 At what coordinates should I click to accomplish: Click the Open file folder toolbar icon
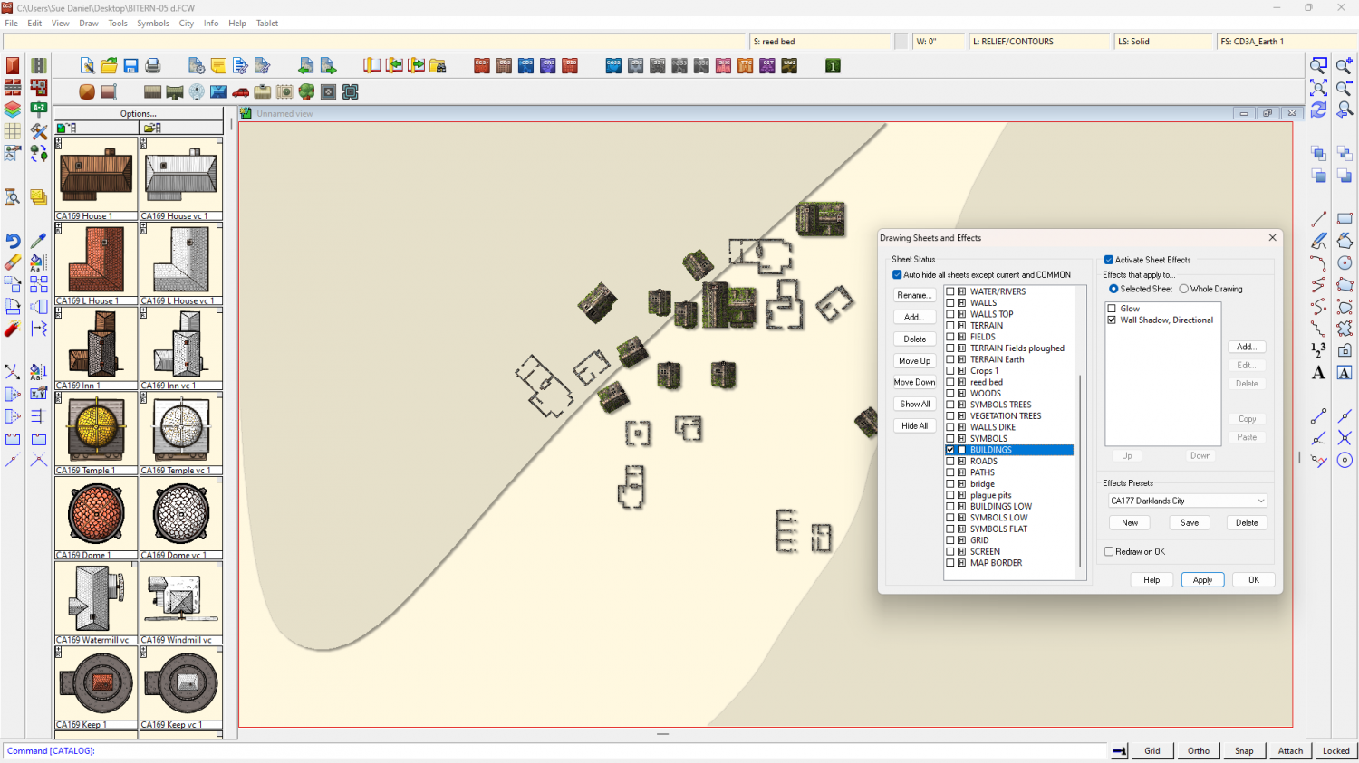tap(109, 65)
